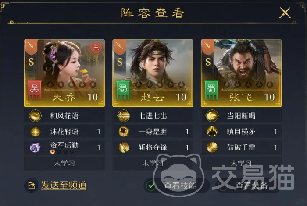Click the 未学习 slot under 大乔
307x206 pixels.
(64, 163)
